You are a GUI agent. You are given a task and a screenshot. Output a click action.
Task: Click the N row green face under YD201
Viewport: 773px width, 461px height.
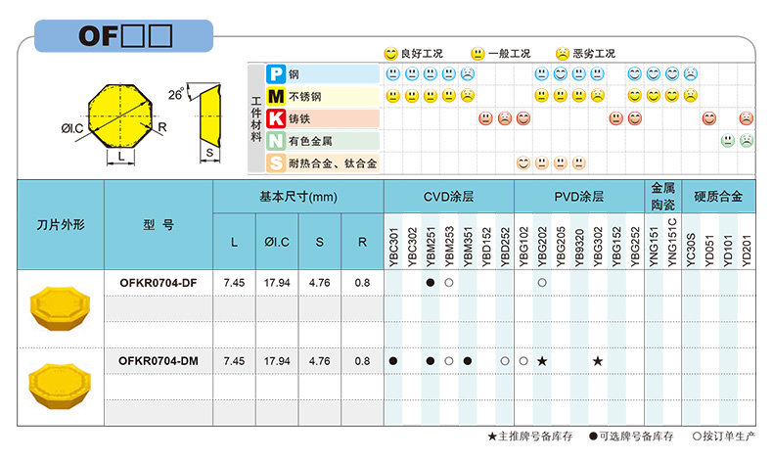pos(747,141)
